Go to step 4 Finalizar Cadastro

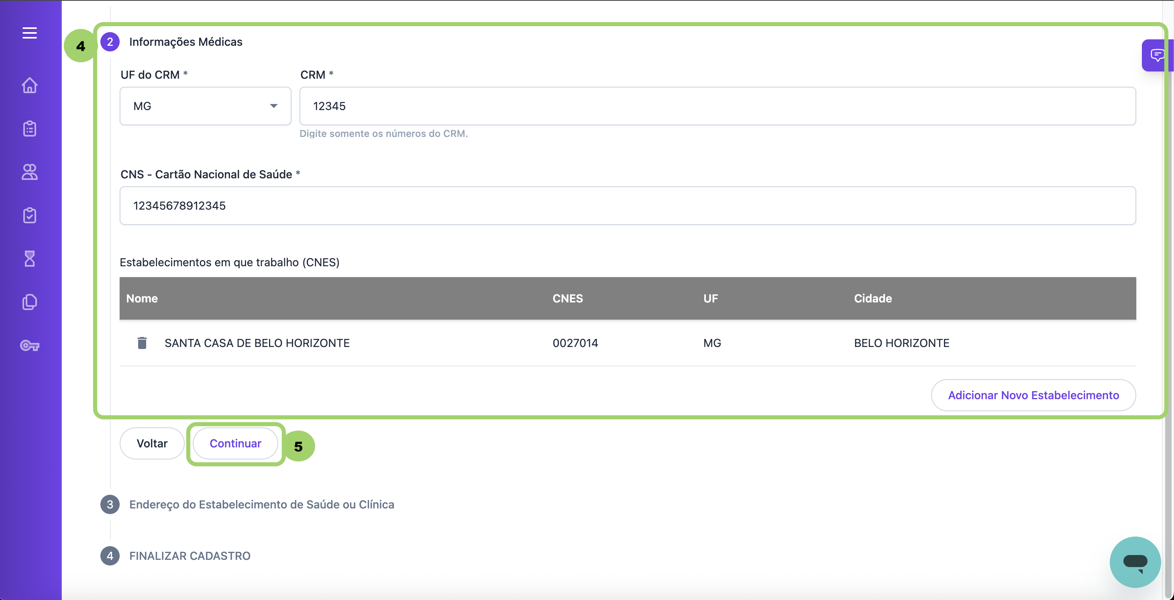(190, 556)
